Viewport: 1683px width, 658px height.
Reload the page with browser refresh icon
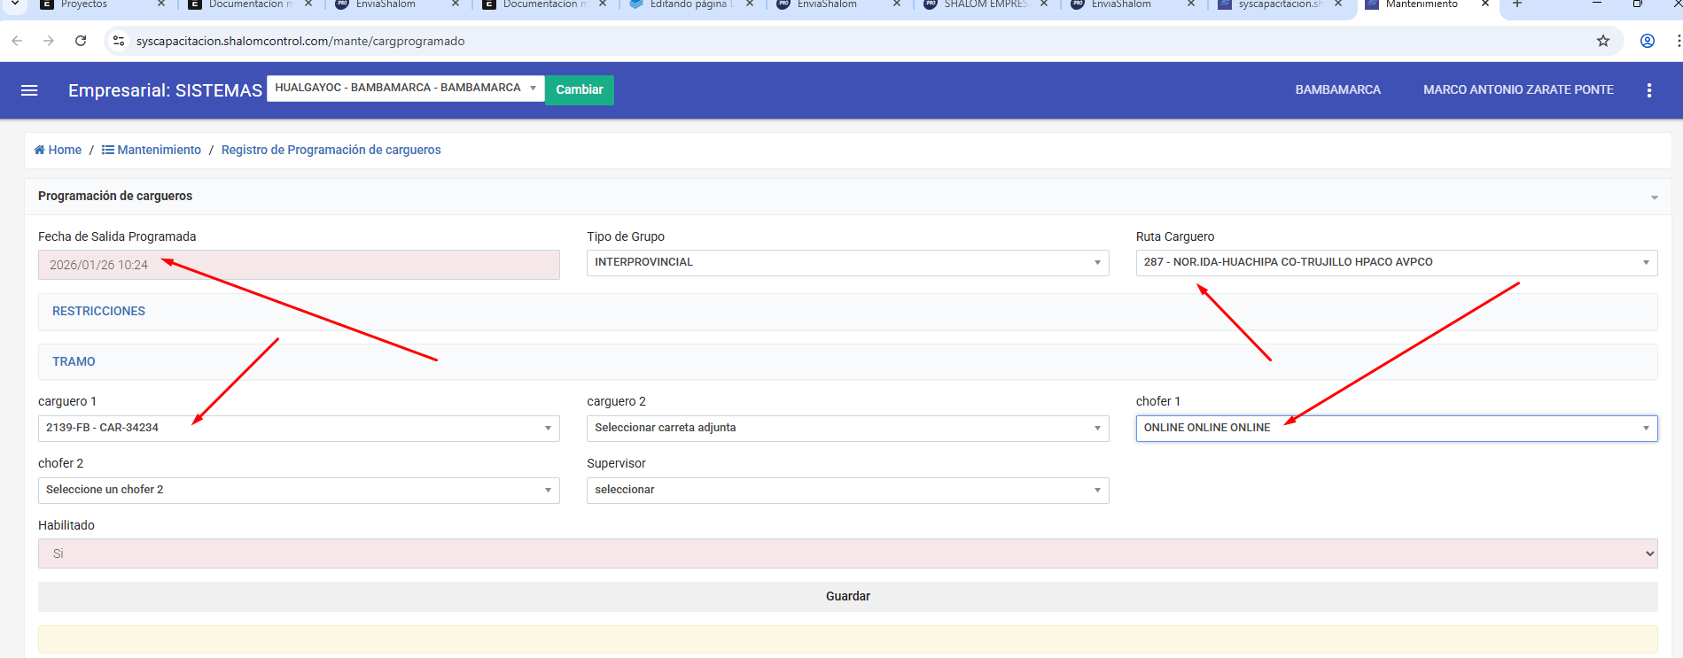81,41
